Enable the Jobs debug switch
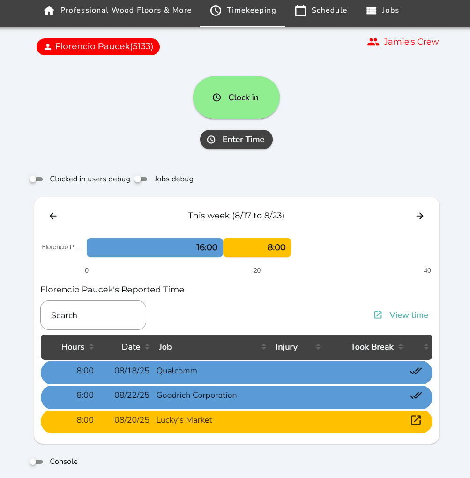 point(141,179)
